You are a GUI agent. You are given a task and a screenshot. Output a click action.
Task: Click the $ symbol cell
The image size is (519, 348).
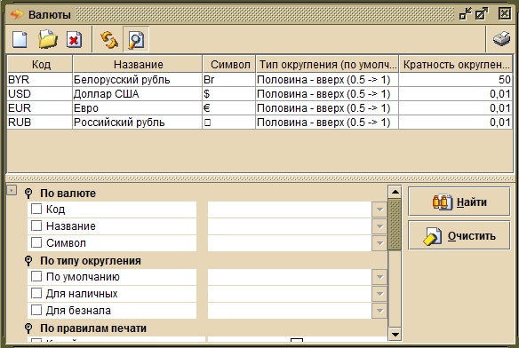(x=229, y=94)
